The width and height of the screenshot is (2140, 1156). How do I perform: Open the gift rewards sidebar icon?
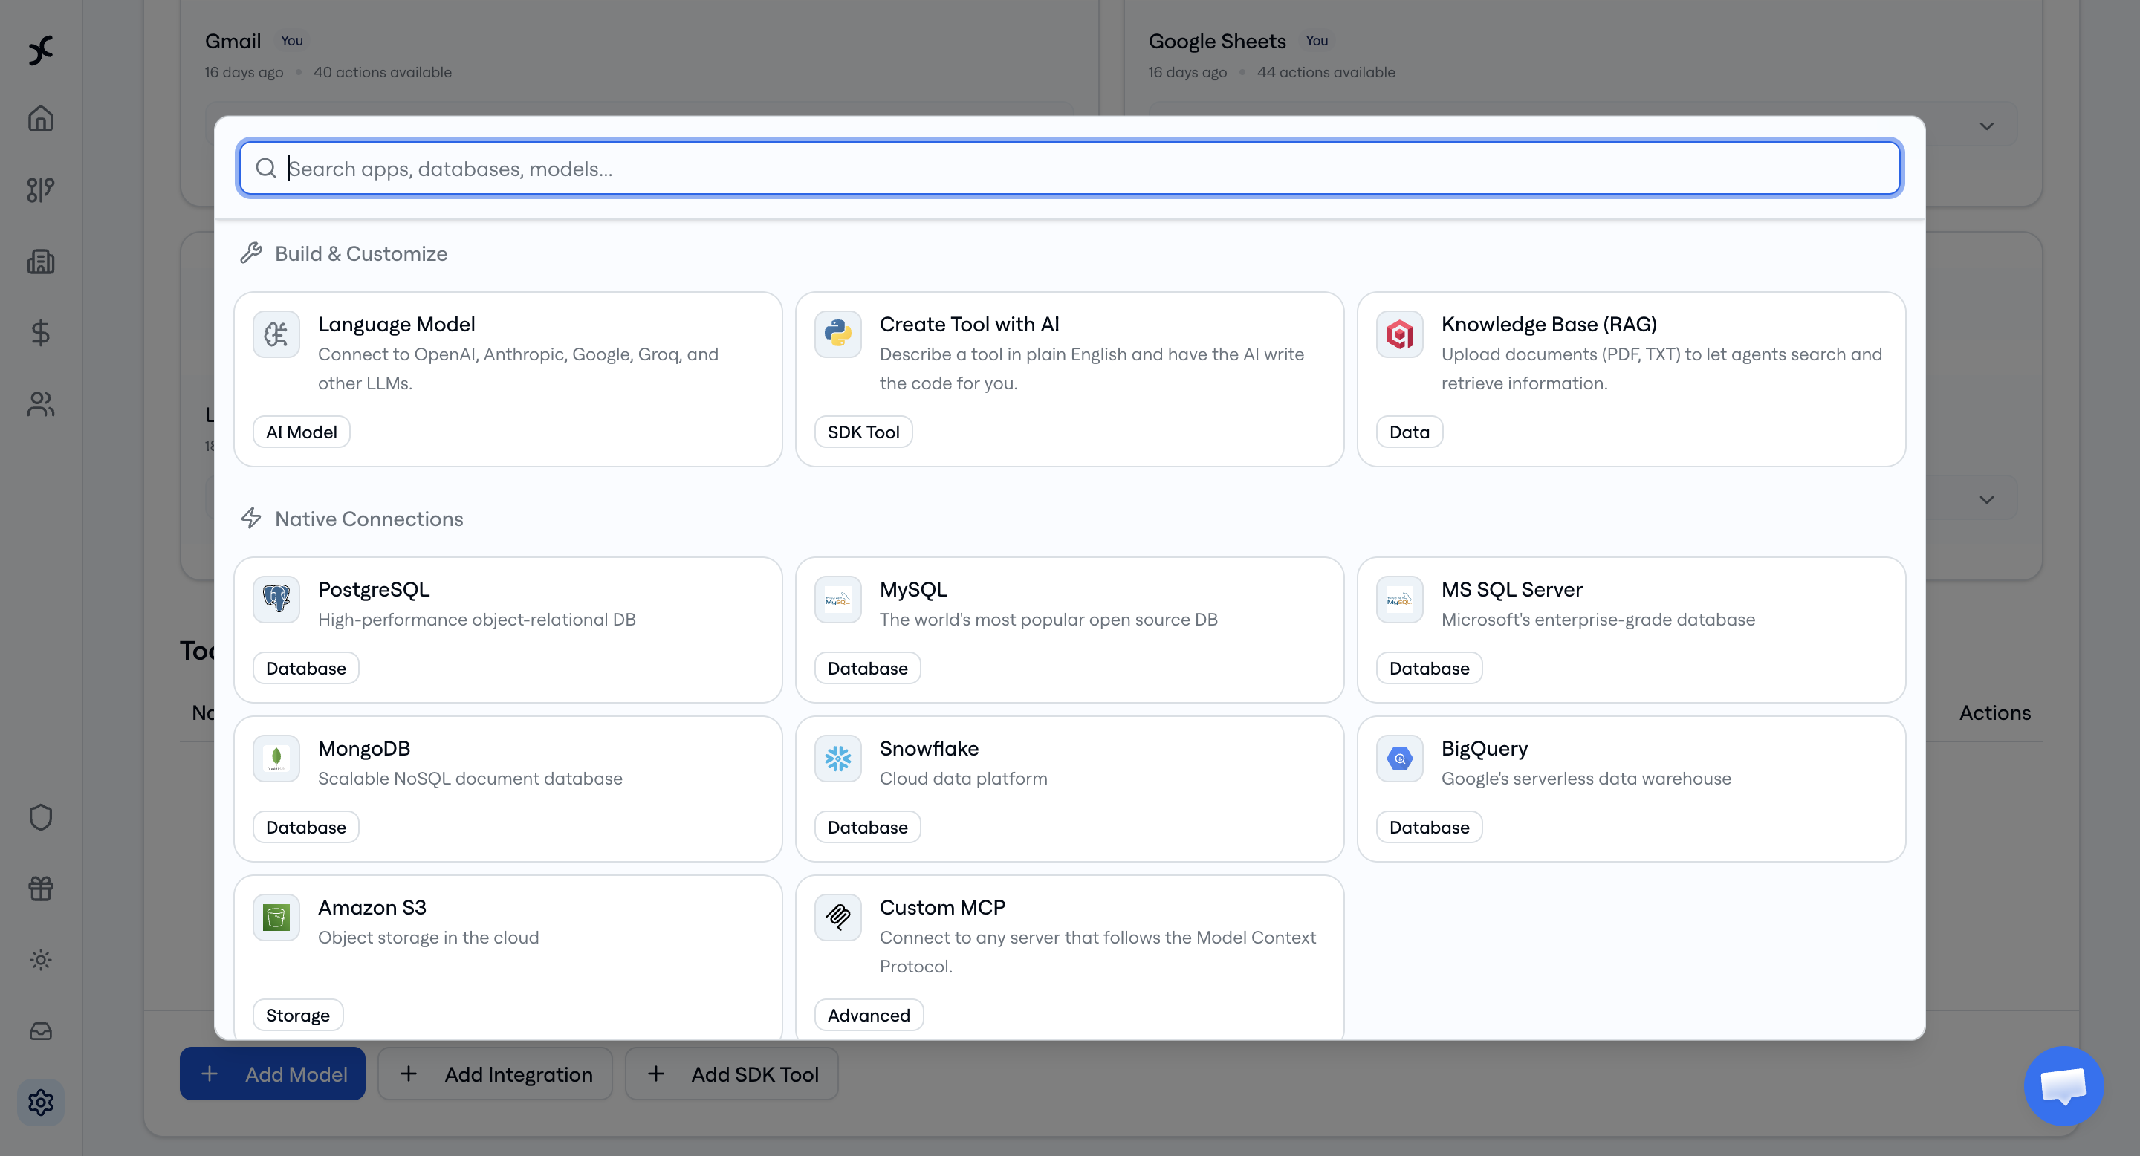click(x=41, y=889)
